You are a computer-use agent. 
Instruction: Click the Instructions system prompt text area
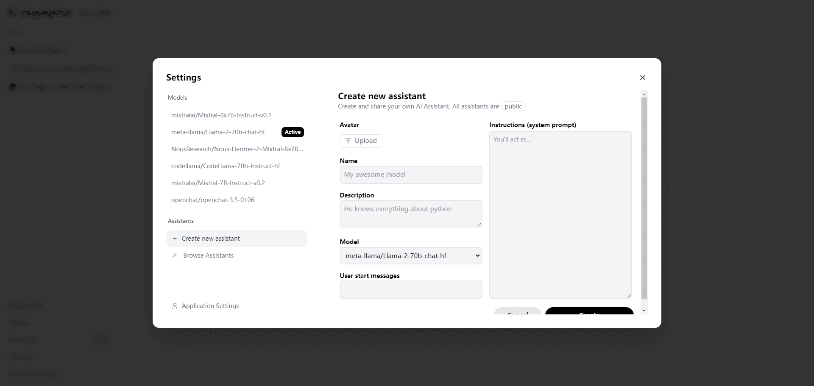point(560,215)
